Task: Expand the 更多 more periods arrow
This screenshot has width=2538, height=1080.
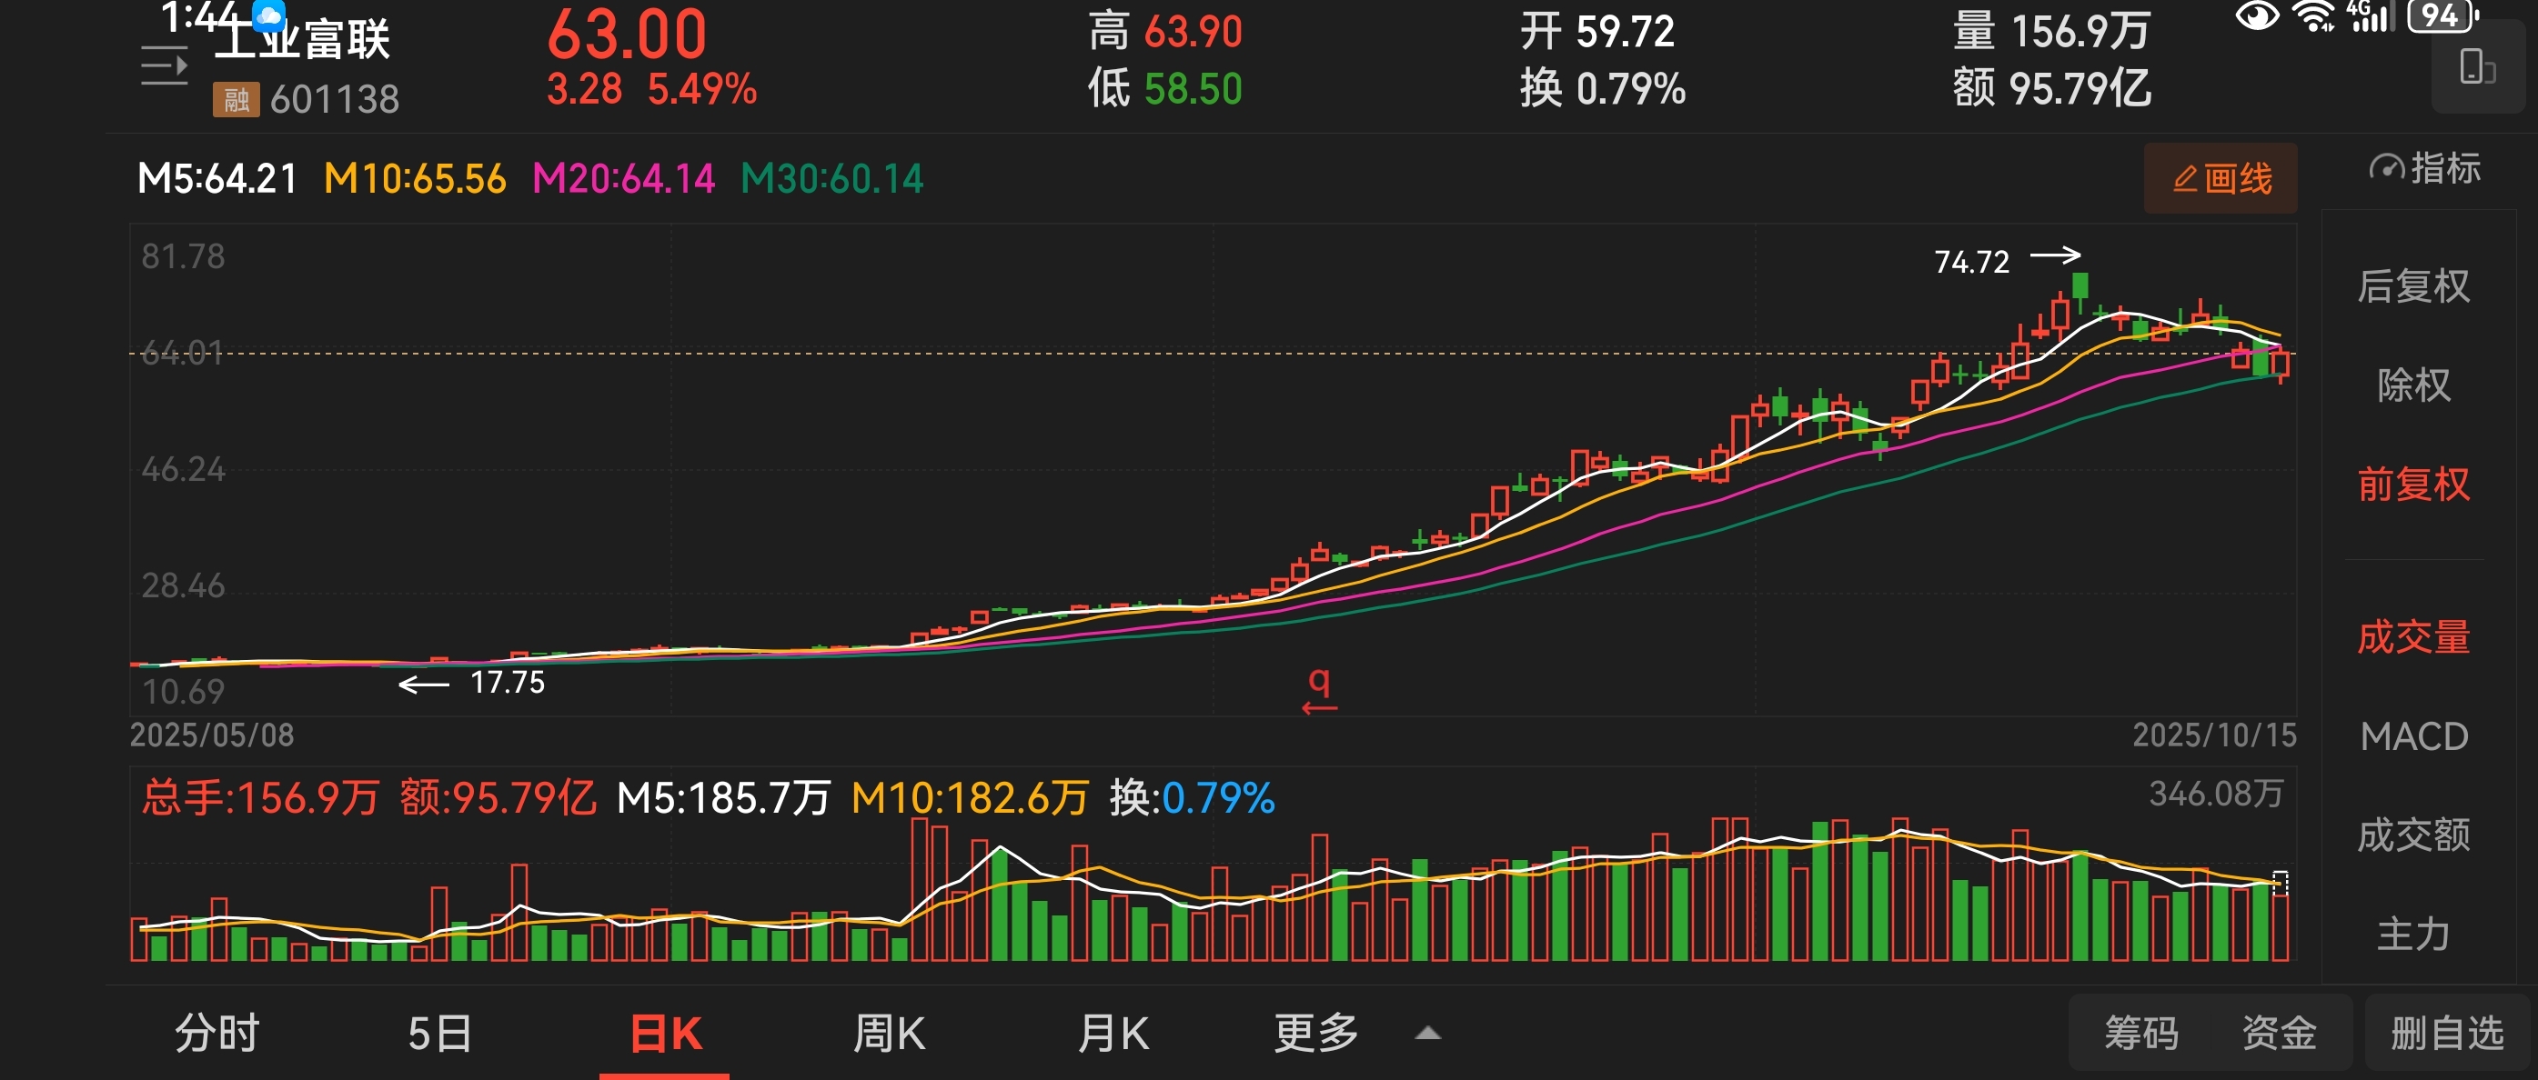Action: click(x=1426, y=1033)
